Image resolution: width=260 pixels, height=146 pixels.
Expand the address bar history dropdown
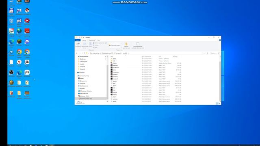[x=204, y=53]
